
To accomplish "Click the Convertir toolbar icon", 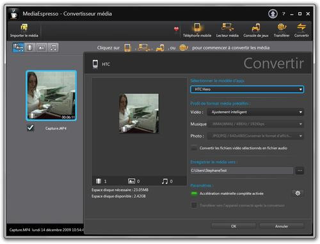I will [301, 27].
